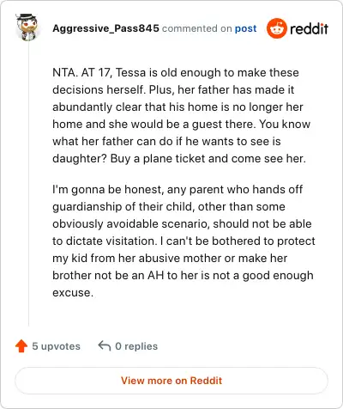Click the orange Reddit Snoo logo icon

[x=276, y=28]
